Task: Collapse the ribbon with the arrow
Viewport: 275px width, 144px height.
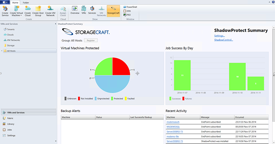Action: point(269,2)
